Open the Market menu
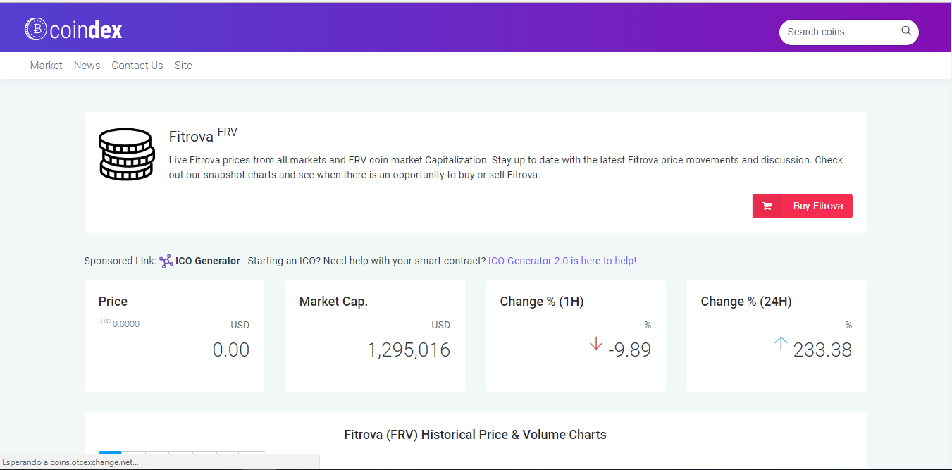Image resolution: width=952 pixels, height=470 pixels. point(46,66)
